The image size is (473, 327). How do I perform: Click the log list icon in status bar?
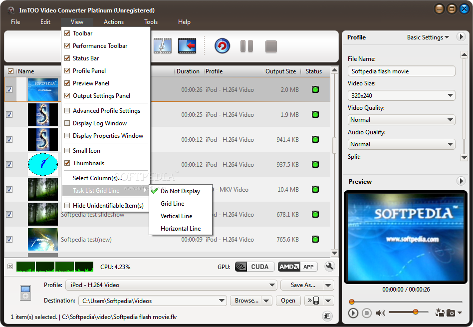(x=327, y=316)
